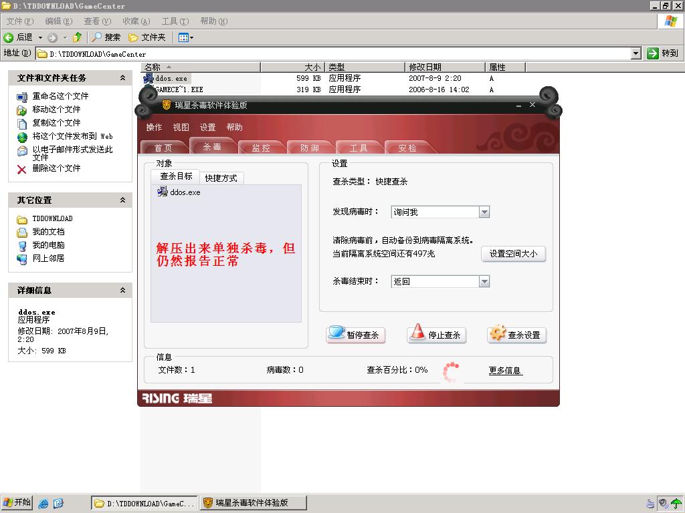This screenshot has width=685, height=513.
Task: Open Rising 帮助 menu
Action: coord(234,127)
